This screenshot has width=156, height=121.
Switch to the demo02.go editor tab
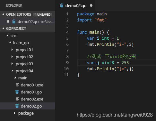[x=75, y=5]
